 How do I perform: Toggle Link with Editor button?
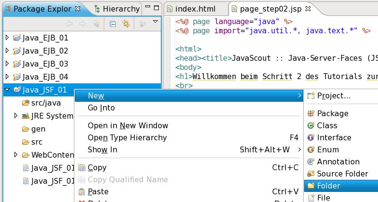click(x=126, y=23)
